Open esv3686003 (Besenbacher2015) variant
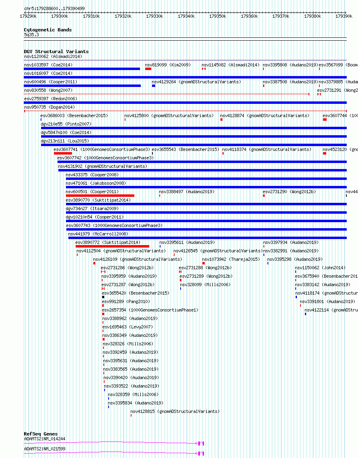This screenshot has width=358, height=458. click(74, 116)
